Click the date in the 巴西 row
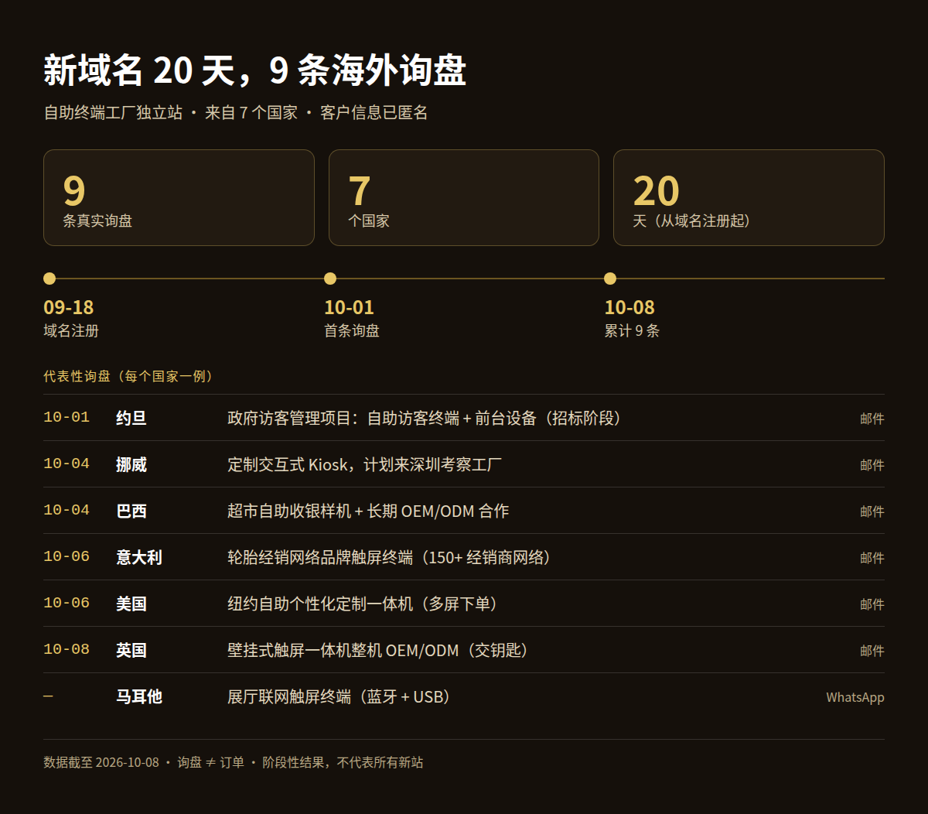This screenshot has width=928, height=814. pyautogui.click(x=67, y=510)
